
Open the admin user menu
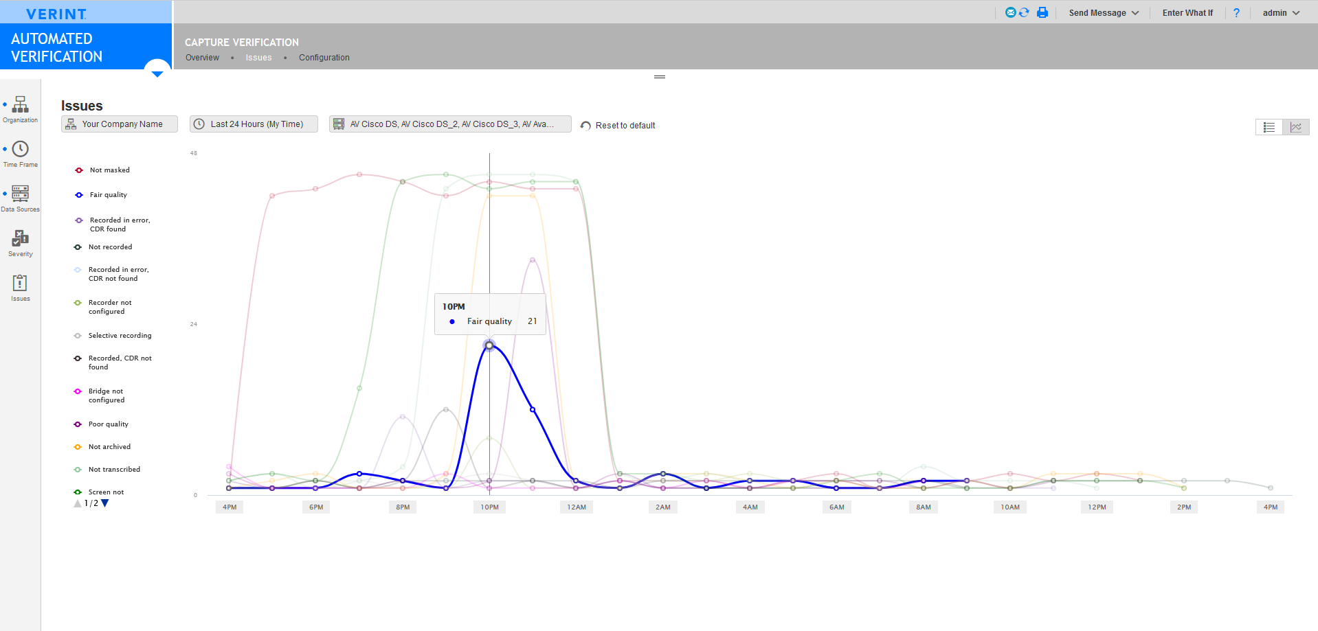[x=1281, y=13]
